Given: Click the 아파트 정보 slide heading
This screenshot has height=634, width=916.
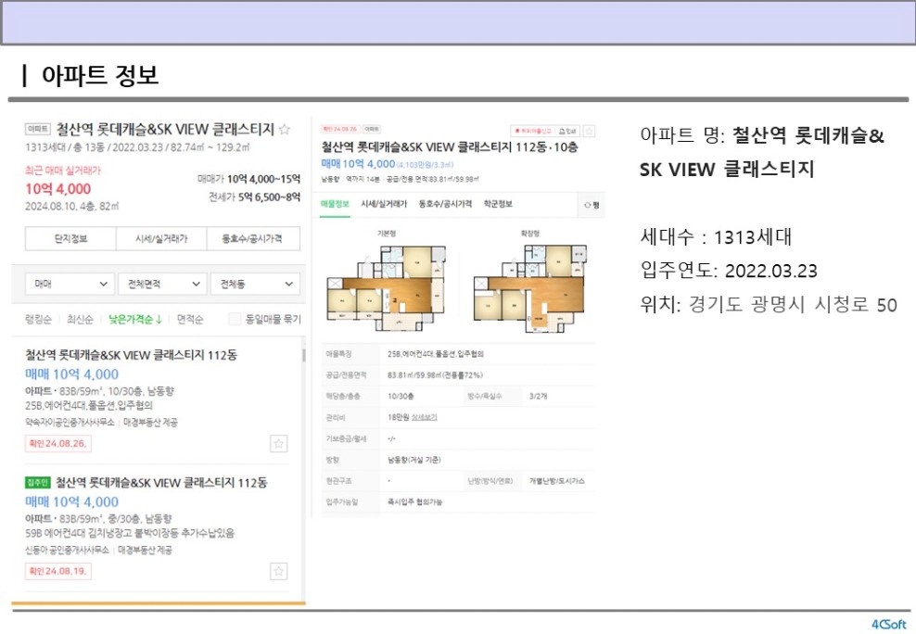Looking at the screenshot, I should [100, 75].
